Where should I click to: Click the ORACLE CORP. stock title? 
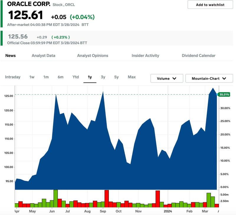tap(29, 4)
